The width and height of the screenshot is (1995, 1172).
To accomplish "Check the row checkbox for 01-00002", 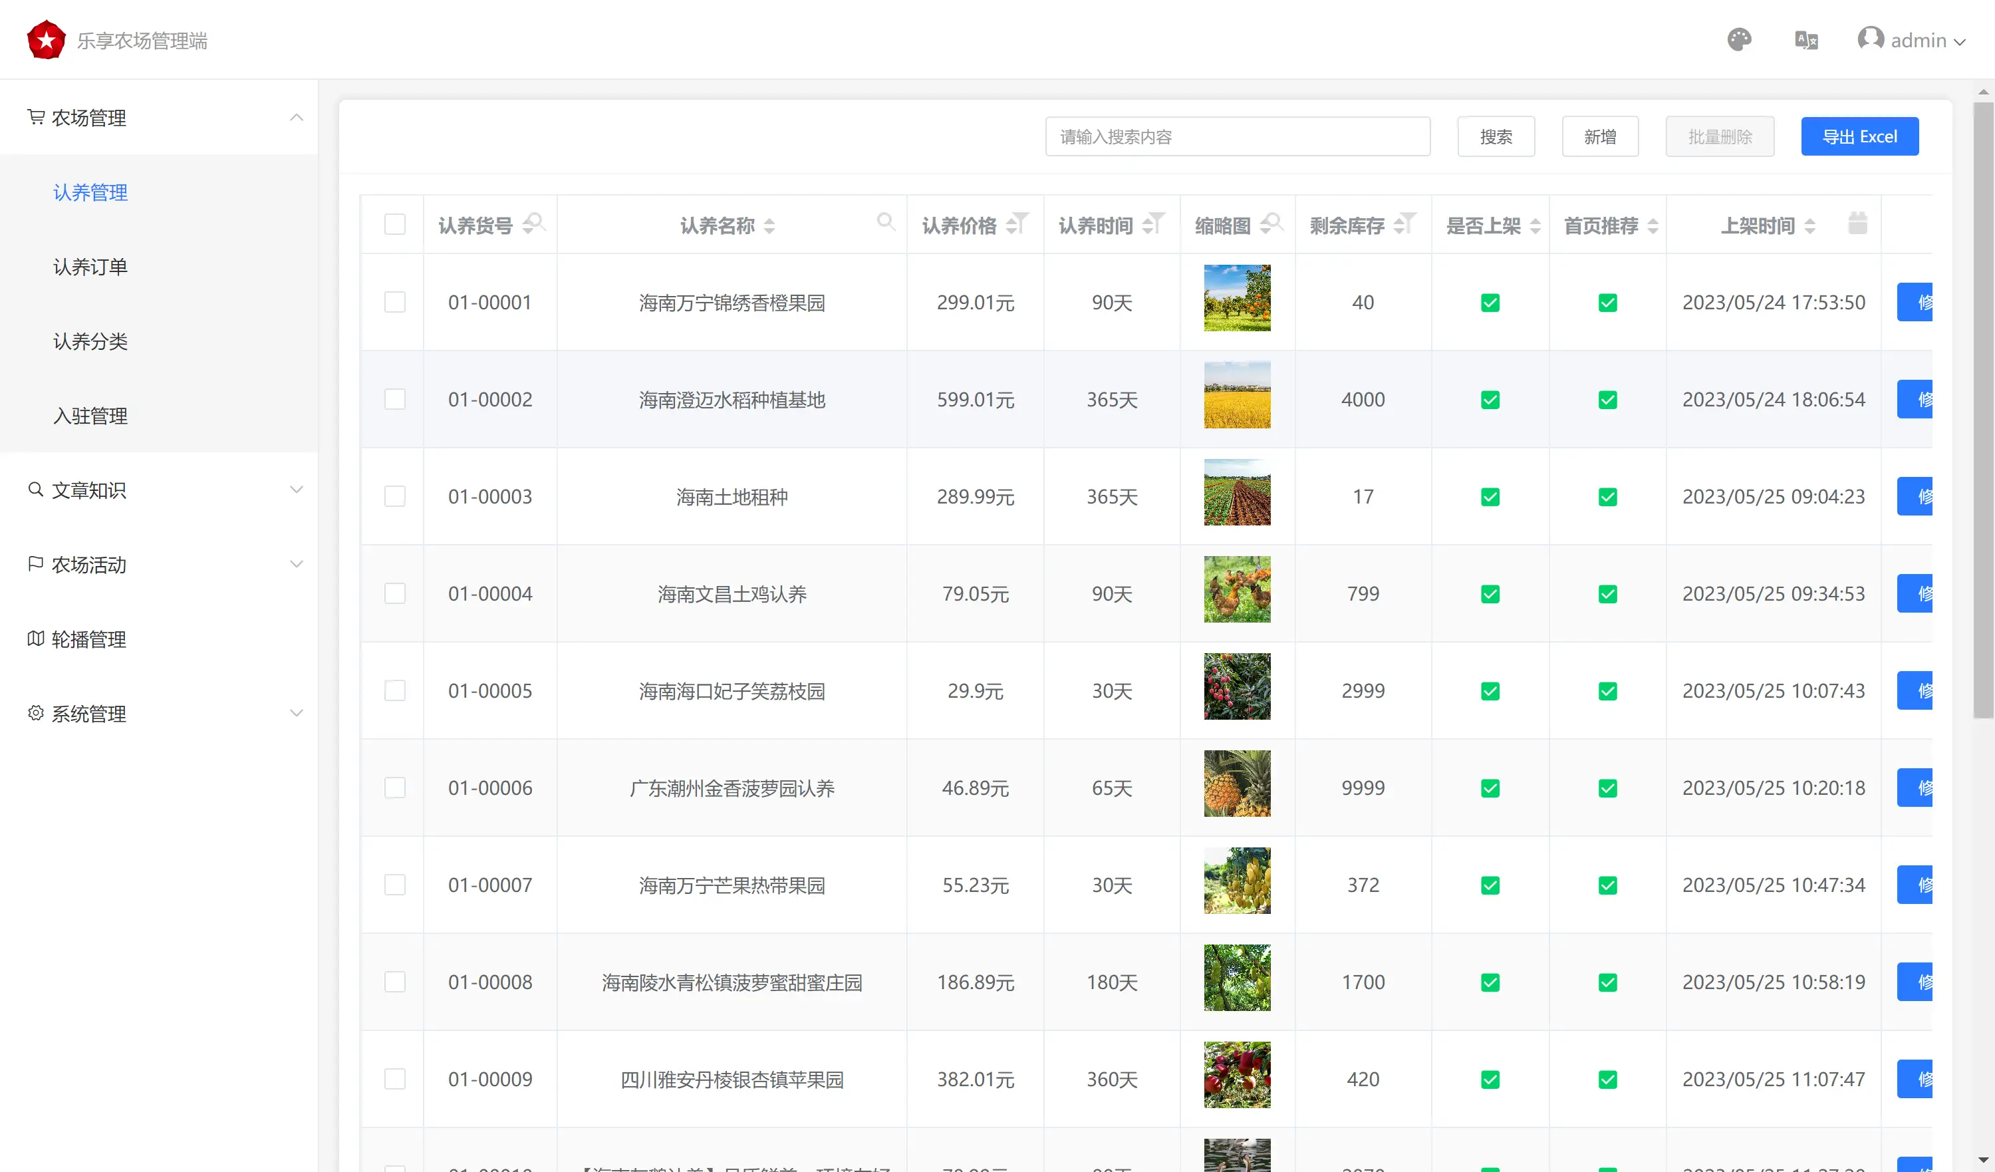I will (394, 398).
